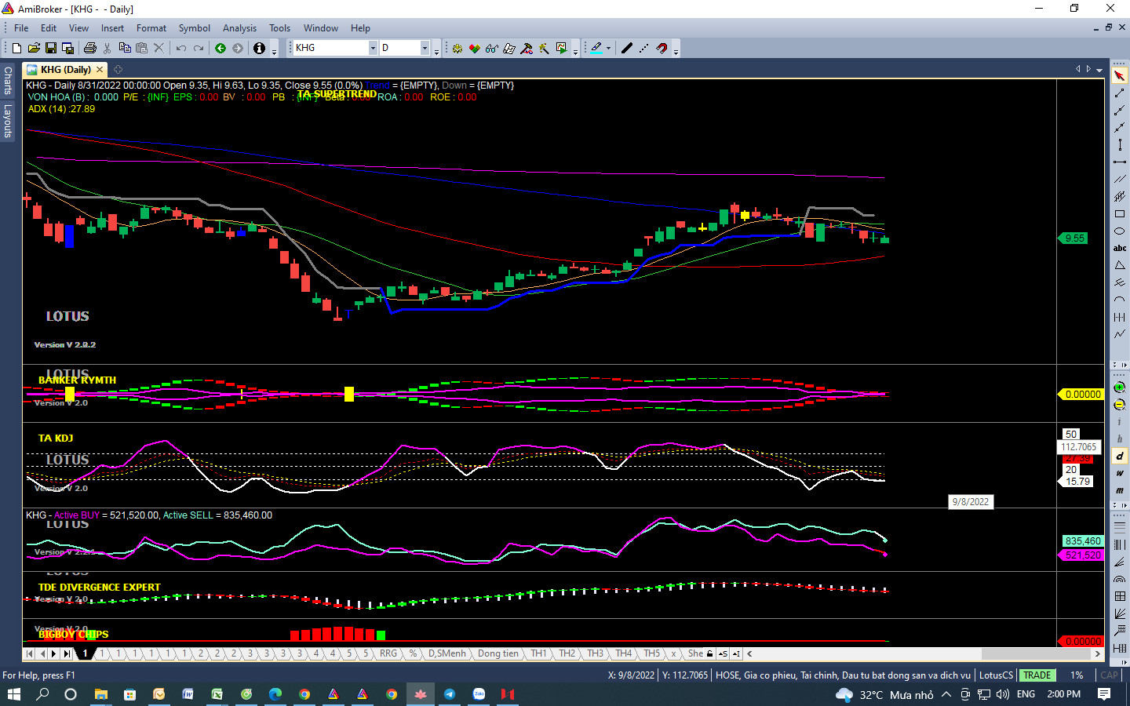Switch to the Dong tien sheet tab

coord(498,653)
